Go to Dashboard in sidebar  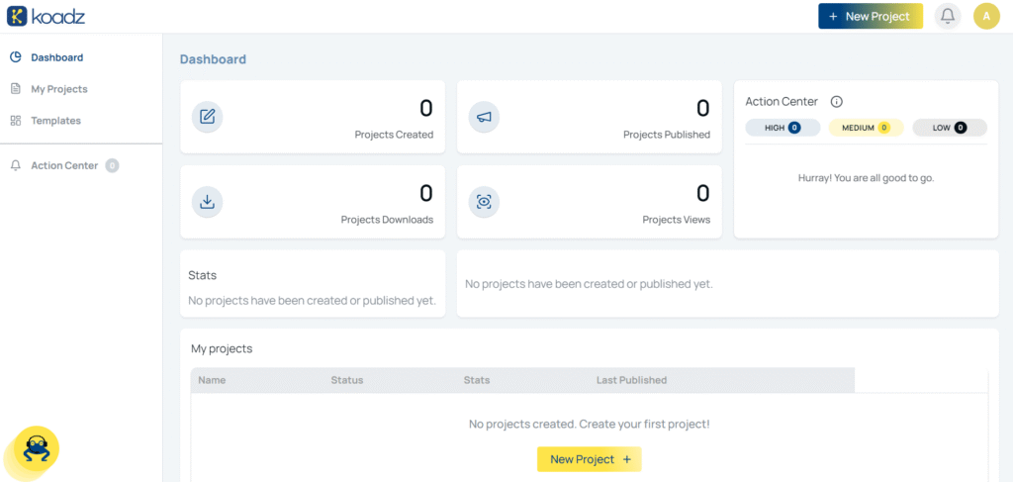pos(56,56)
